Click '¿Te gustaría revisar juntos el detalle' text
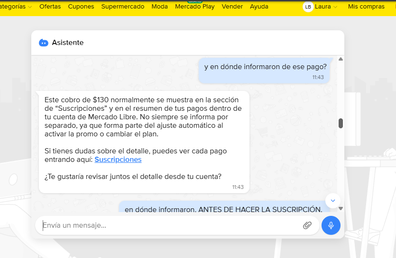396x258 pixels. [x=104, y=177]
